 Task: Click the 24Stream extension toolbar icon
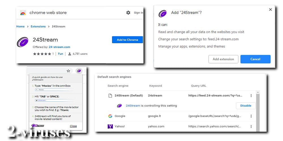tap(79, 71)
